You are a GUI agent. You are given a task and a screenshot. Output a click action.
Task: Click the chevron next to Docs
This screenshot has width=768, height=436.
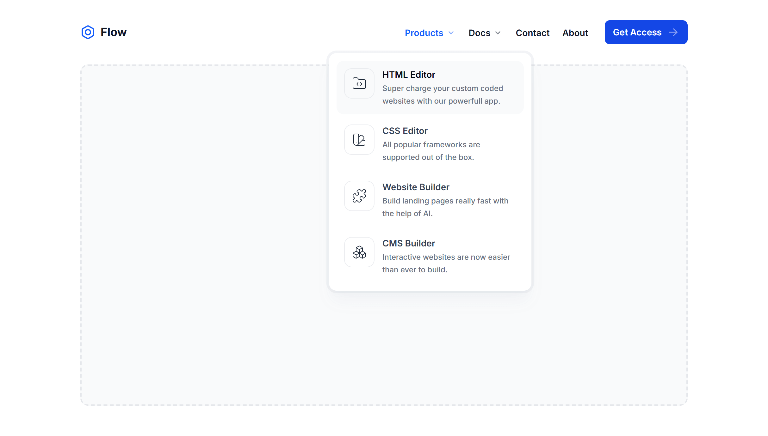pos(497,33)
